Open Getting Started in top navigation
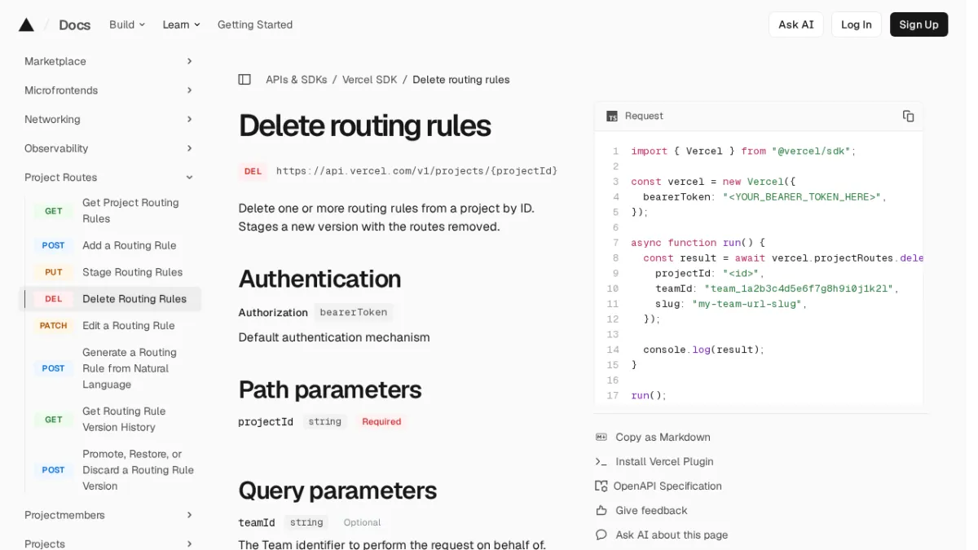Viewport: 978px width, 550px height. tap(255, 24)
